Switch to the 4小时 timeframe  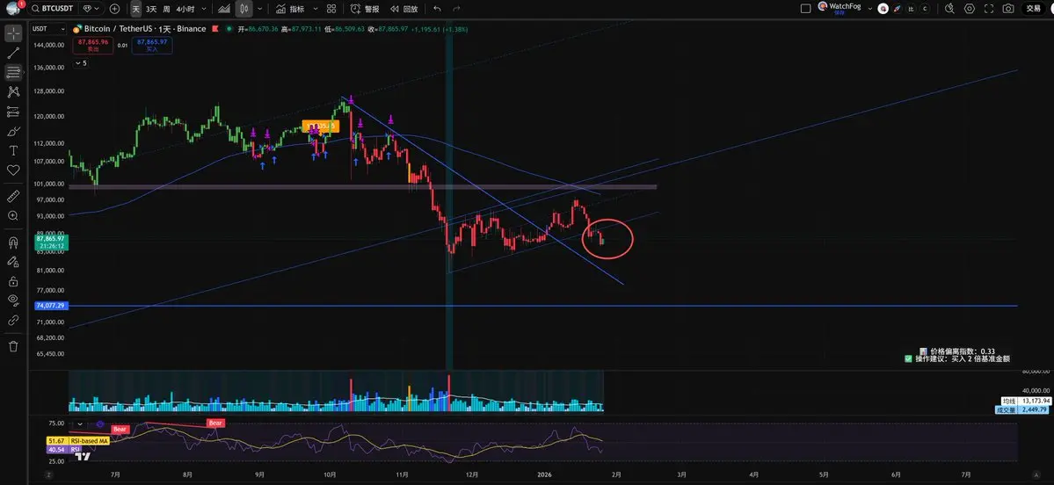[185, 9]
